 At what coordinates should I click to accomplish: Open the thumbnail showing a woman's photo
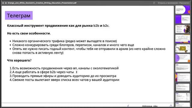click(183, 29)
